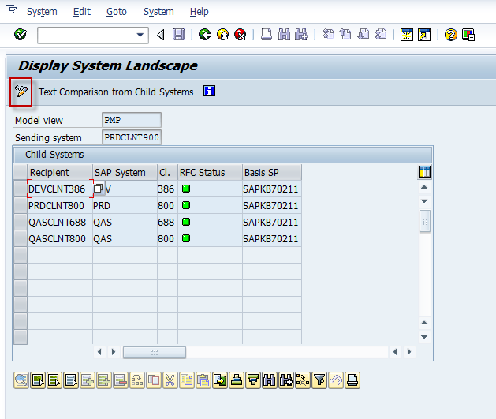Click the Basis SP column header
The image size is (496, 419).
(272, 173)
